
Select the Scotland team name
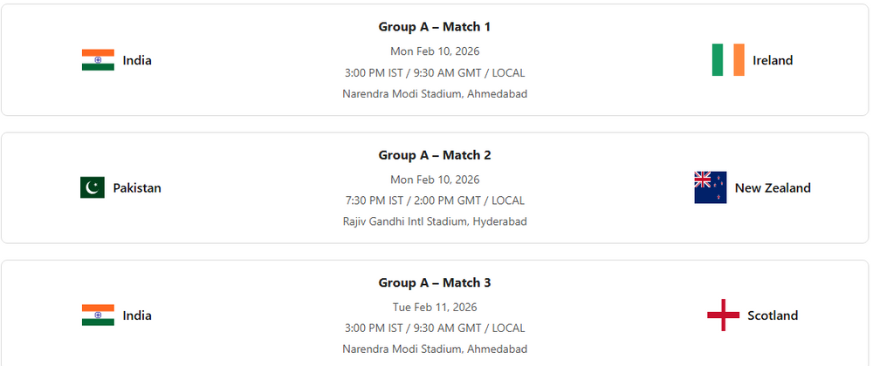[x=773, y=315]
